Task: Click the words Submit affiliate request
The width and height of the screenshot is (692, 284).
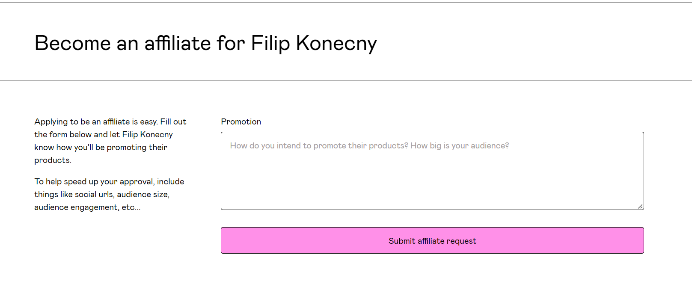Action: pyautogui.click(x=432, y=240)
